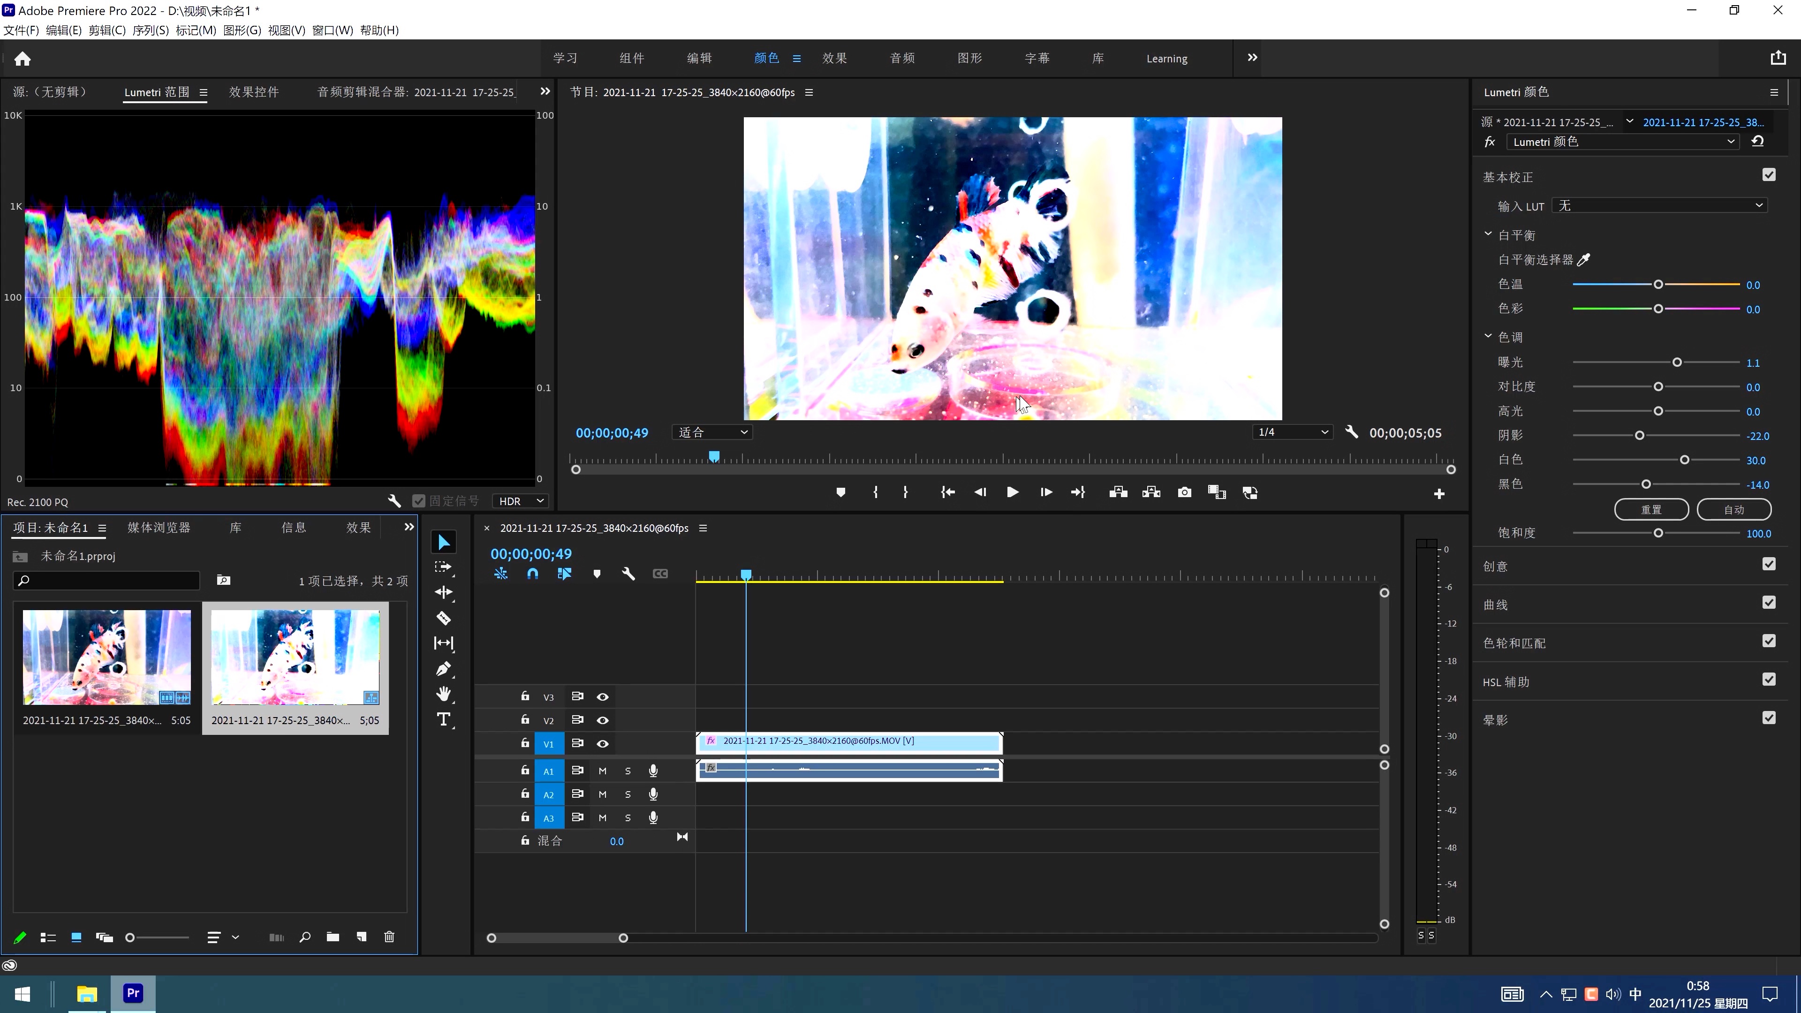The width and height of the screenshot is (1801, 1013).
Task: Click the 重置 button
Action: coord(1651,510)
